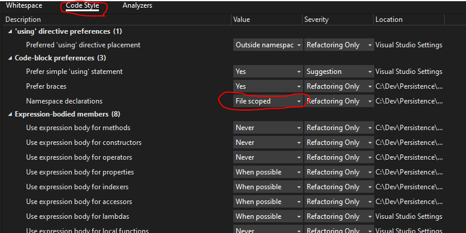Change severity for expression body for constructors
The width and height of the screenshot is (466, 233).
pyautogui.click(x=339, y=143)
